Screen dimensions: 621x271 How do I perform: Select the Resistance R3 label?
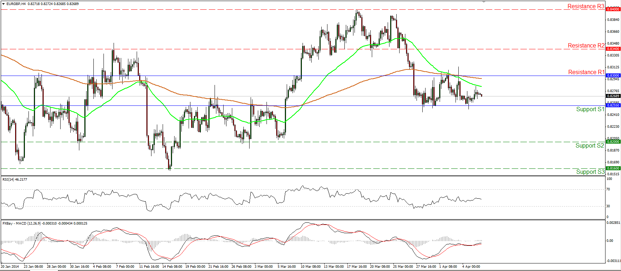pos(586,6)
